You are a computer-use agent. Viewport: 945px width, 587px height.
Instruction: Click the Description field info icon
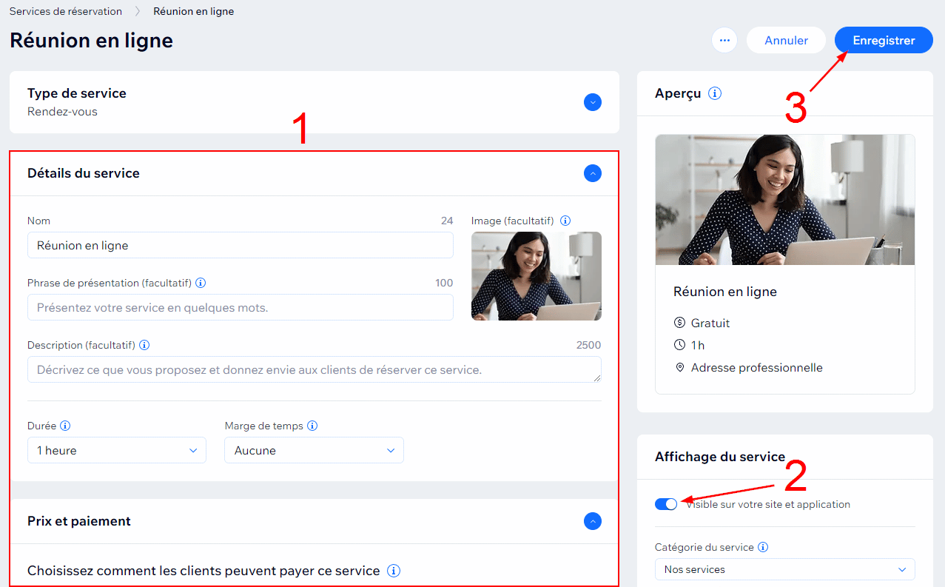[144, 345]
